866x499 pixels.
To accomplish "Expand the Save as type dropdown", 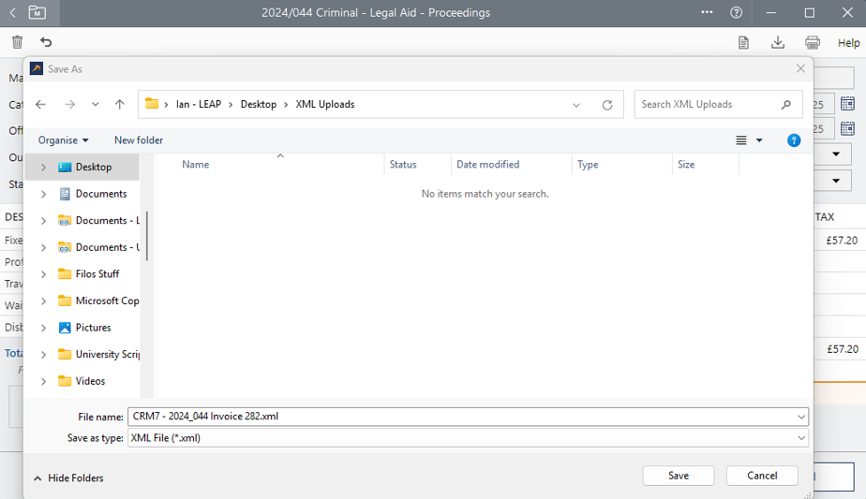I will (801, 438).
